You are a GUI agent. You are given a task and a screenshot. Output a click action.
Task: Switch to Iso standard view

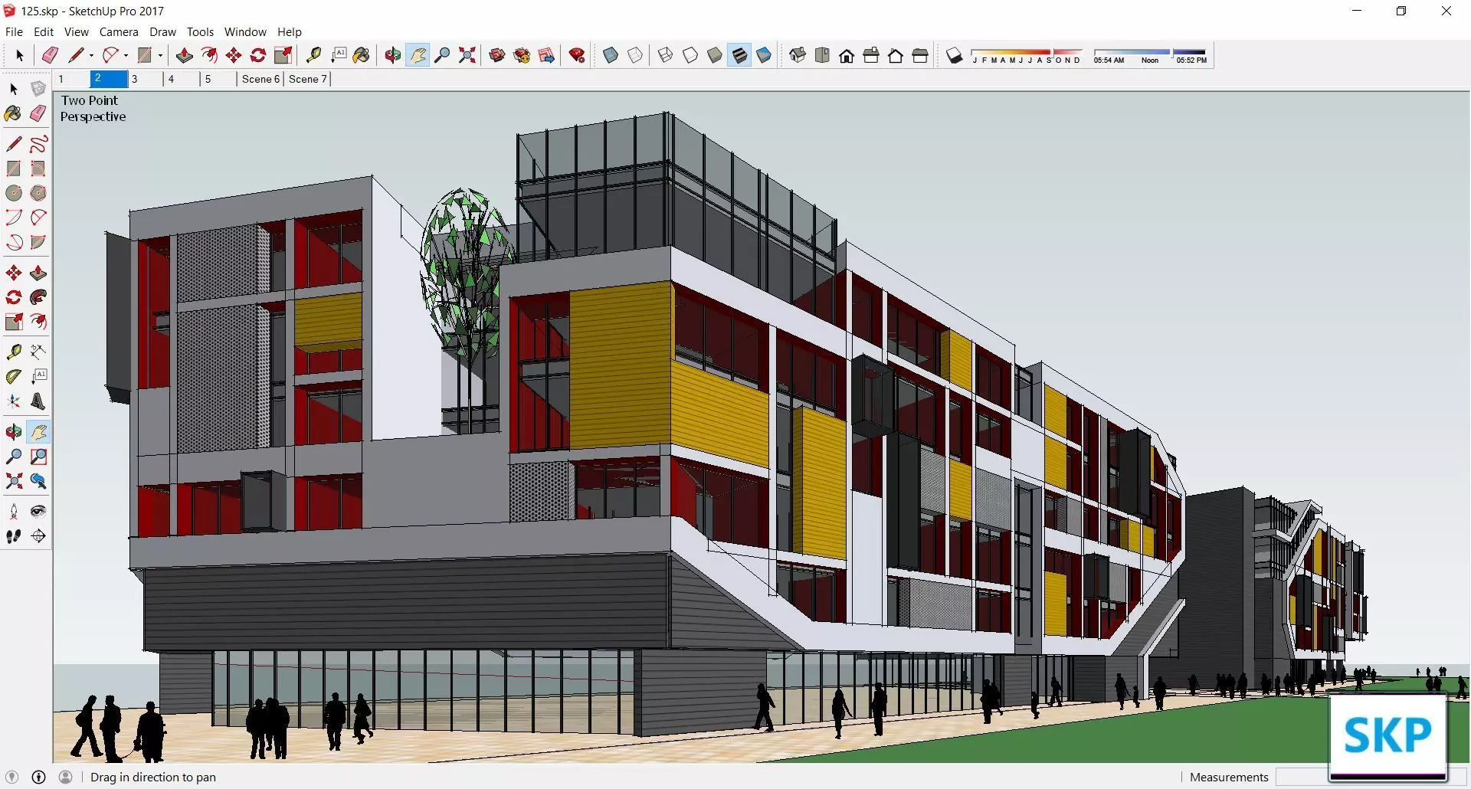pyautogui.click(x=798, y=55)
